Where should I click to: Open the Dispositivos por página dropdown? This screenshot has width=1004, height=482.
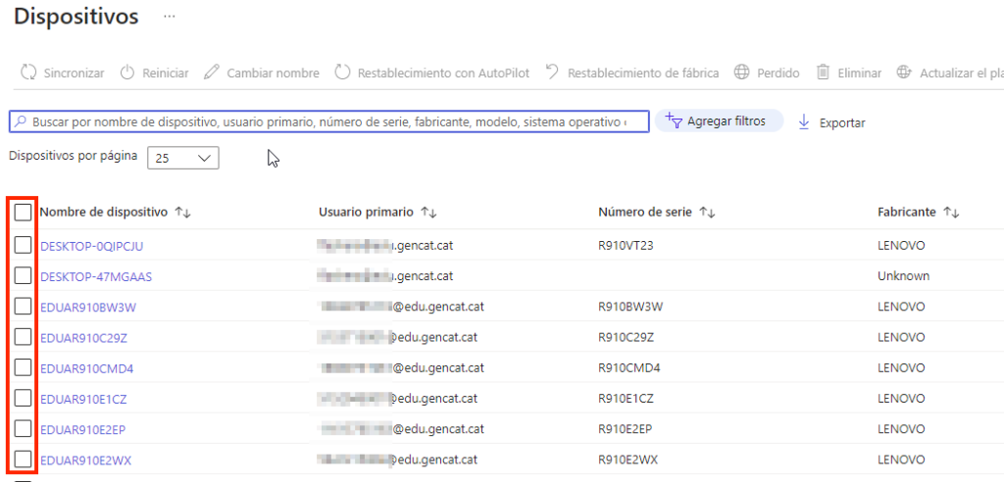tap(183, 158)
